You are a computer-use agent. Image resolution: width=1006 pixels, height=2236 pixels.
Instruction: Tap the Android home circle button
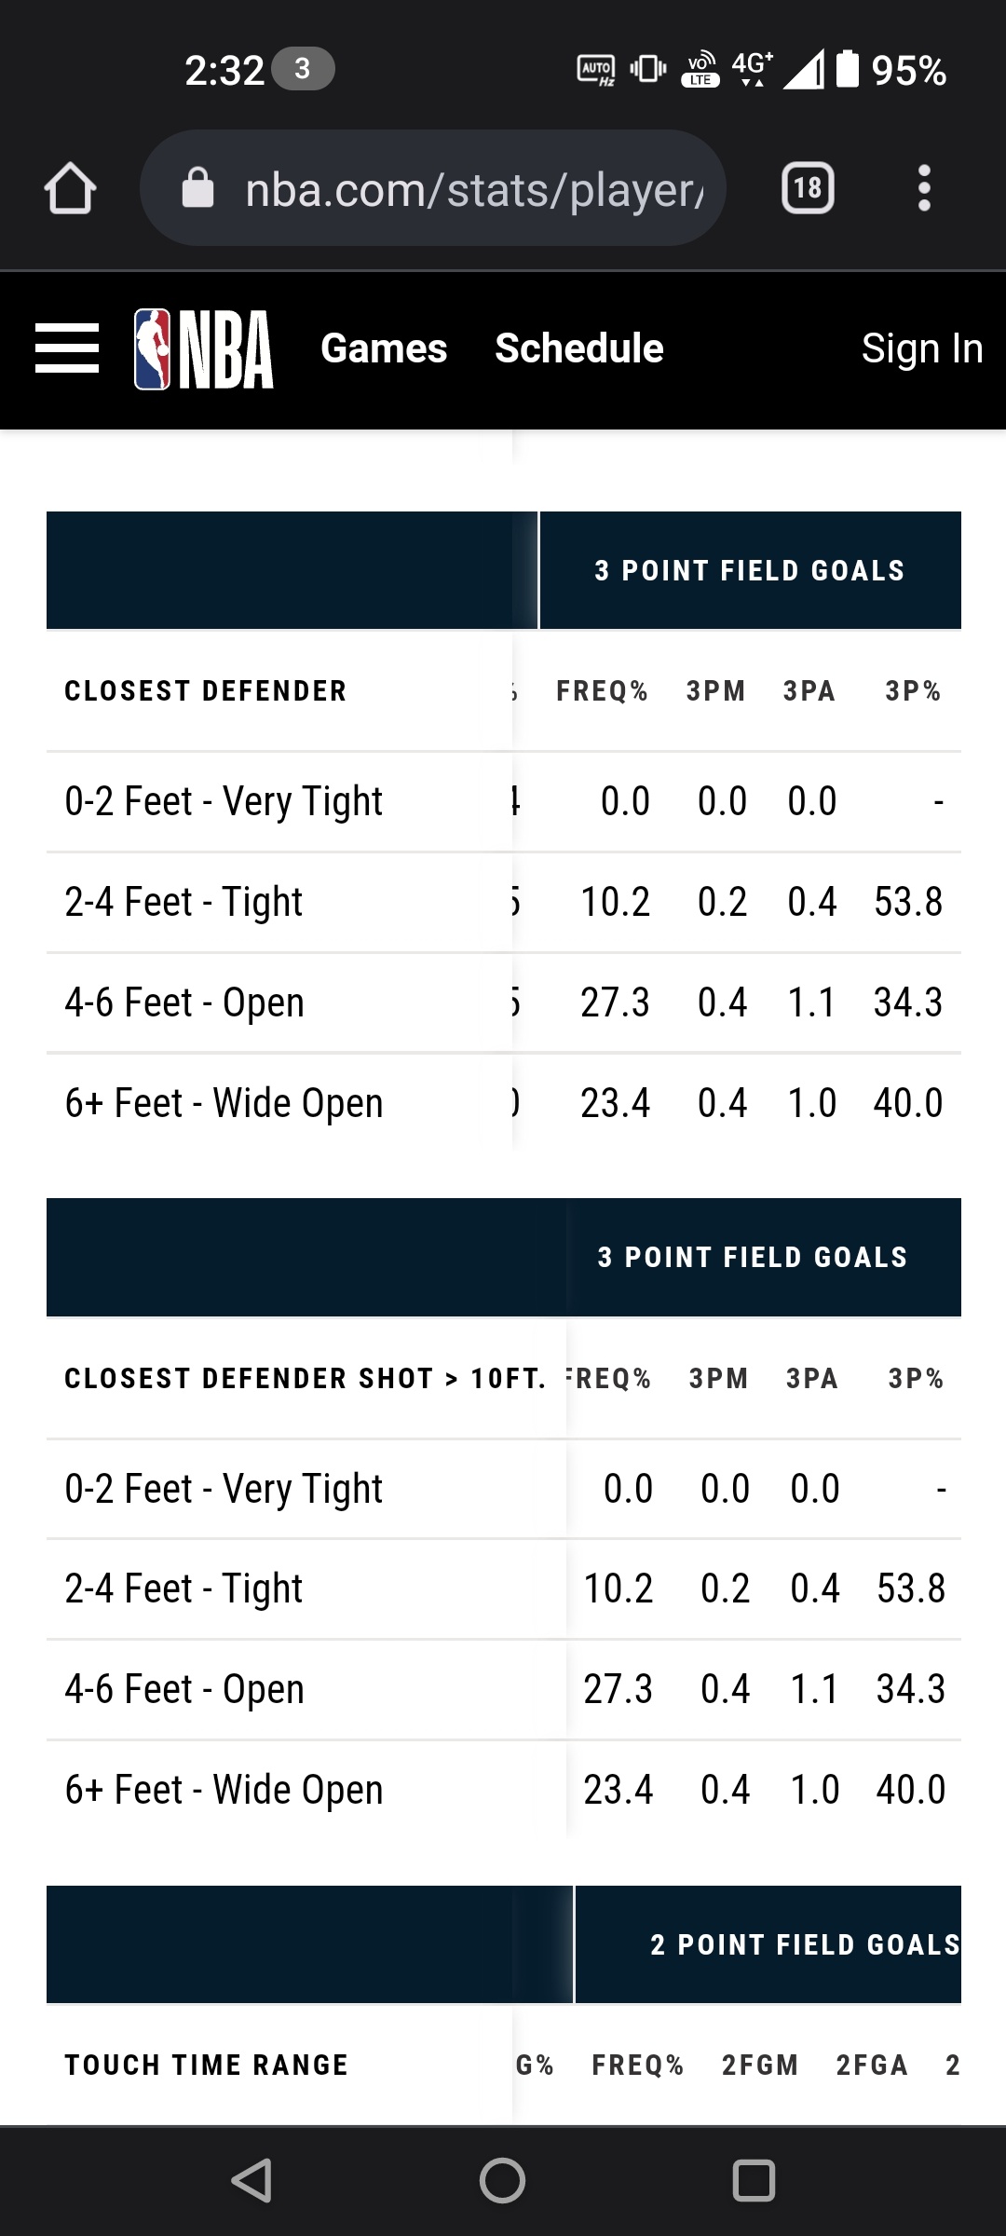pos(503,2180)
